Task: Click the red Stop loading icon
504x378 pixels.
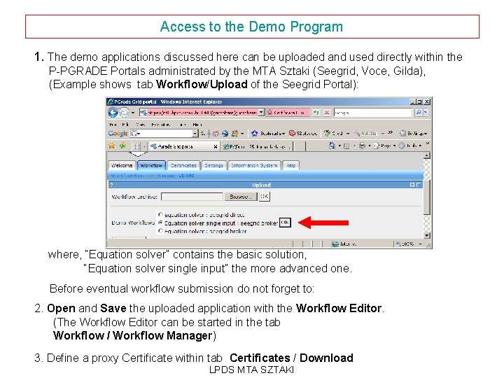Action: pos(327,113)
